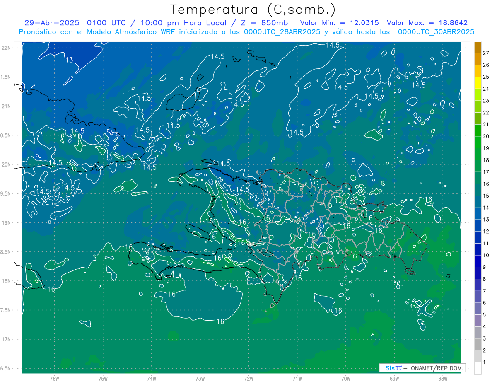Click color scale label "17"
The image size is (497, 384).
click(x=486, y=172)
